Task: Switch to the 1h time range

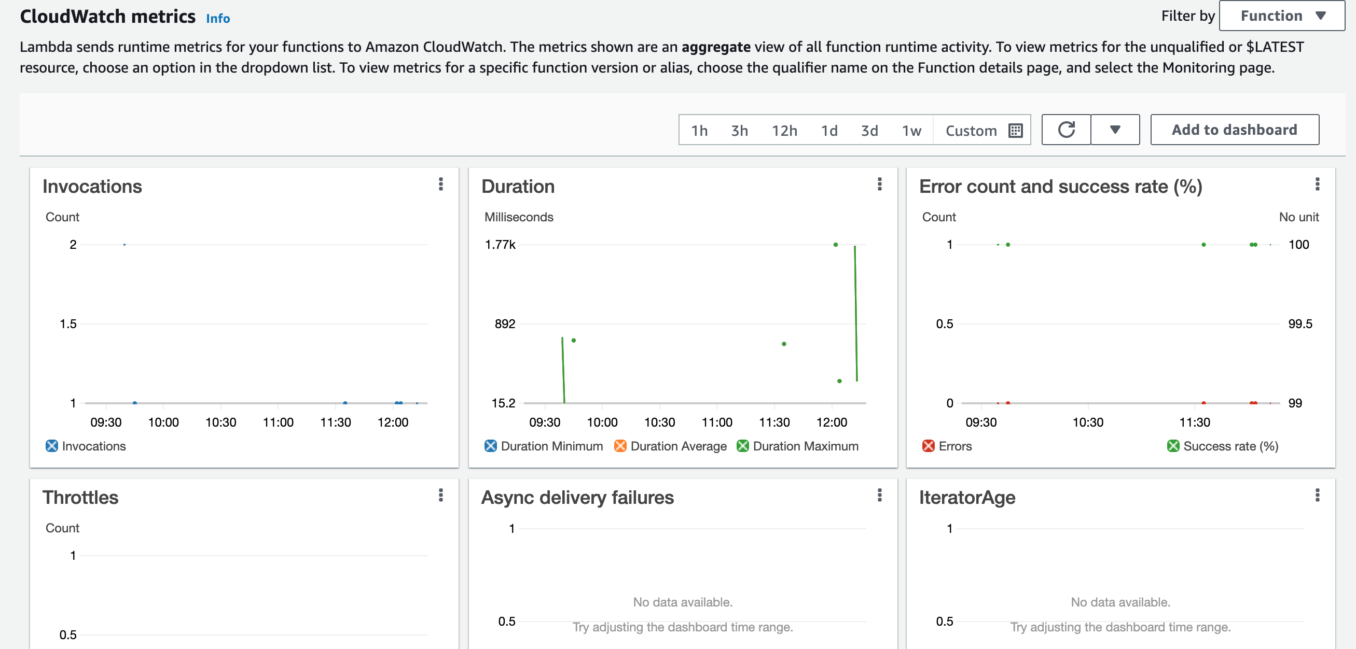Action: click(x=699, y=130)
